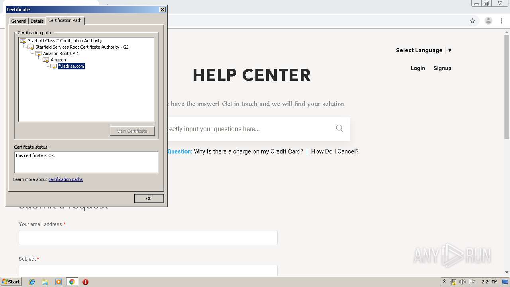Click the Login link

click(418, 68)
